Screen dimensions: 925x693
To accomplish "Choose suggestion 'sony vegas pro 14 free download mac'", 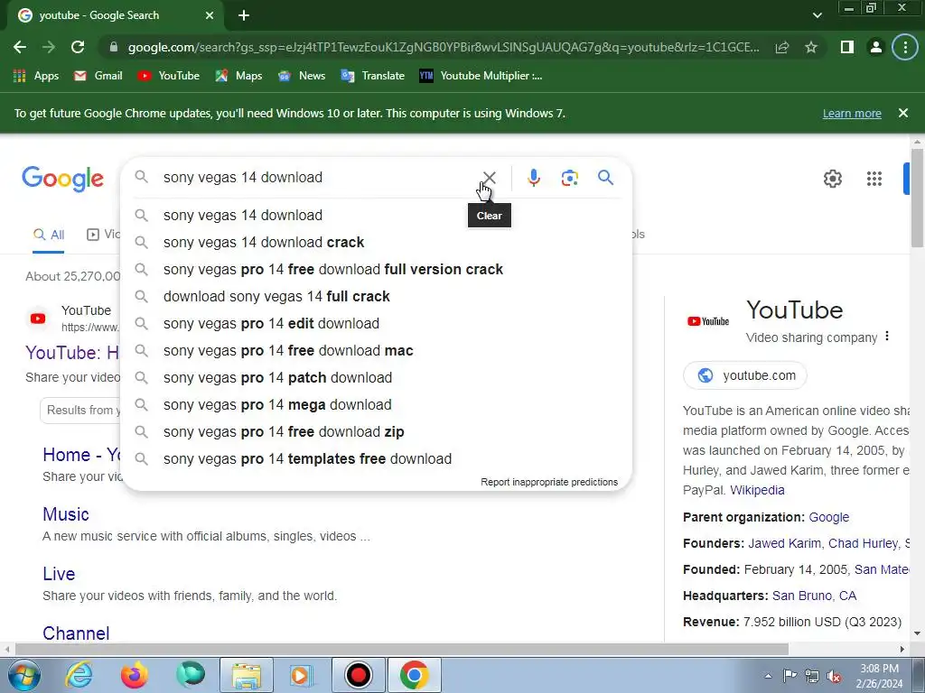I will (377, 351).
